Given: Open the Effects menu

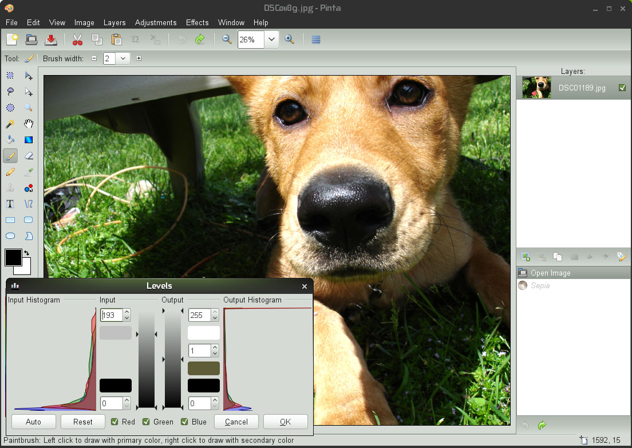Looking at the screenshot, I should 197,22.
